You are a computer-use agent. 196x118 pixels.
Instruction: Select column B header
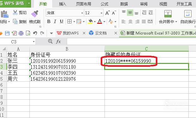(x=67, y=49)
